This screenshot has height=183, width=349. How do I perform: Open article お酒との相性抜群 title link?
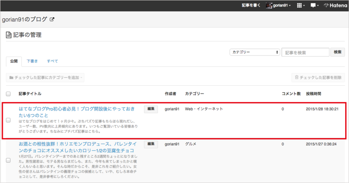[x=78, y=147]
